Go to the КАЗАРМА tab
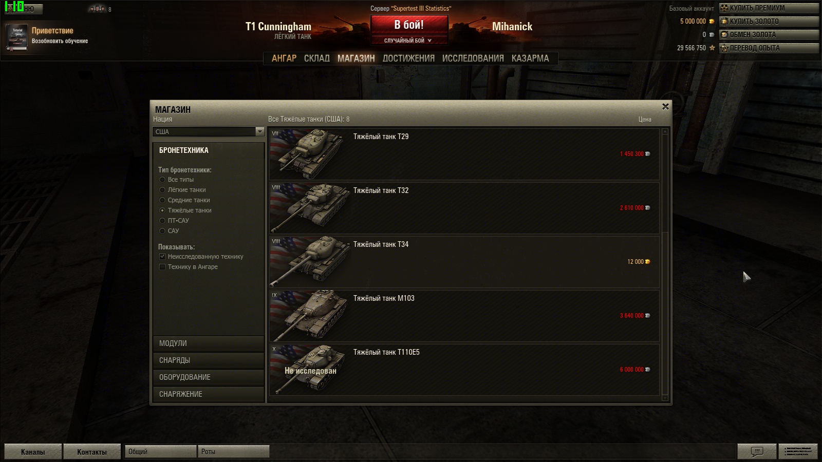 click(530, 59)
